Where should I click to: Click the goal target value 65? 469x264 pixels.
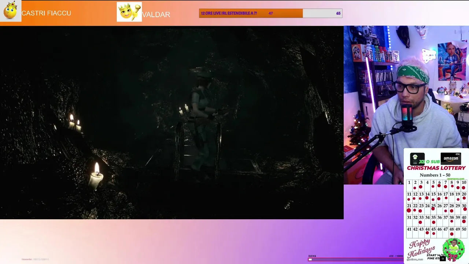pos(338,13)
